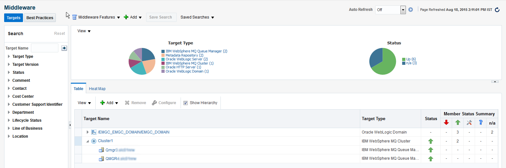
Task: Expand the Status search filter
Action: (9, 73)
